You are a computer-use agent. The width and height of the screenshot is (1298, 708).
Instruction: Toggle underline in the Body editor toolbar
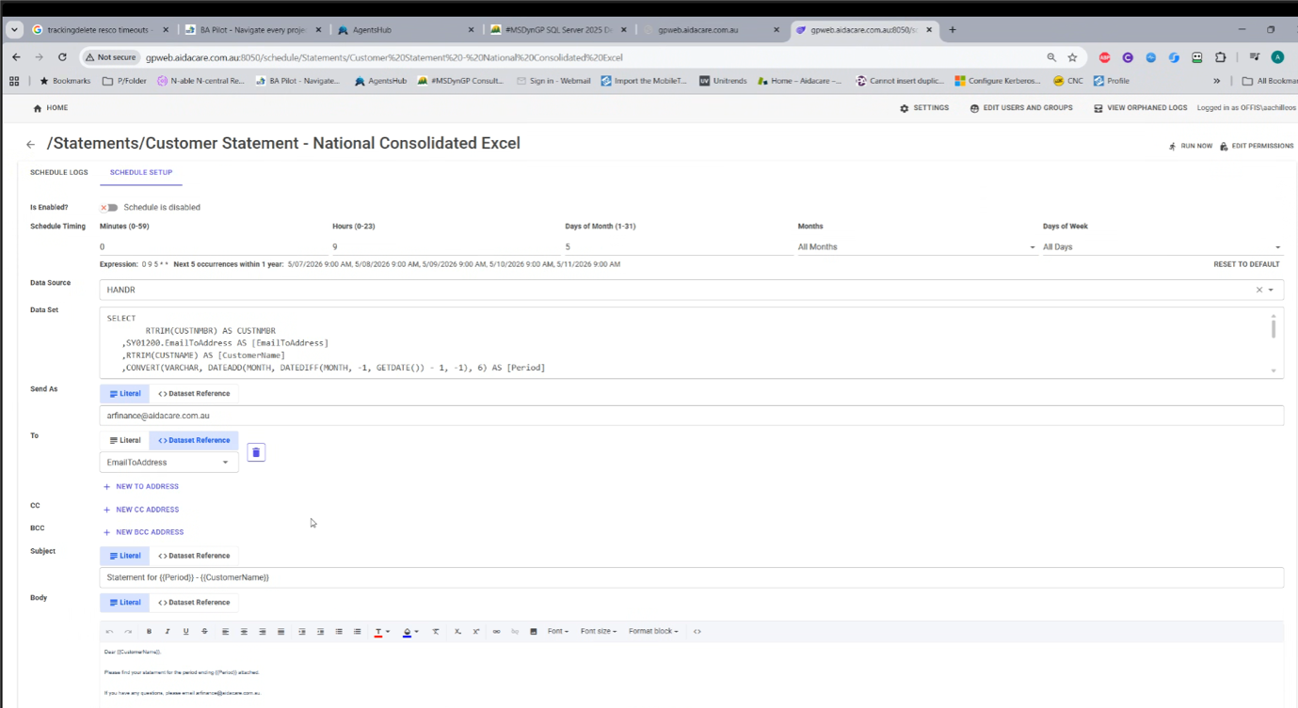click(x=185, y=632)
